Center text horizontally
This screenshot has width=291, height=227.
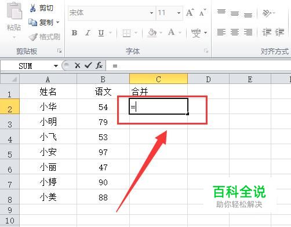click(235, 32)
